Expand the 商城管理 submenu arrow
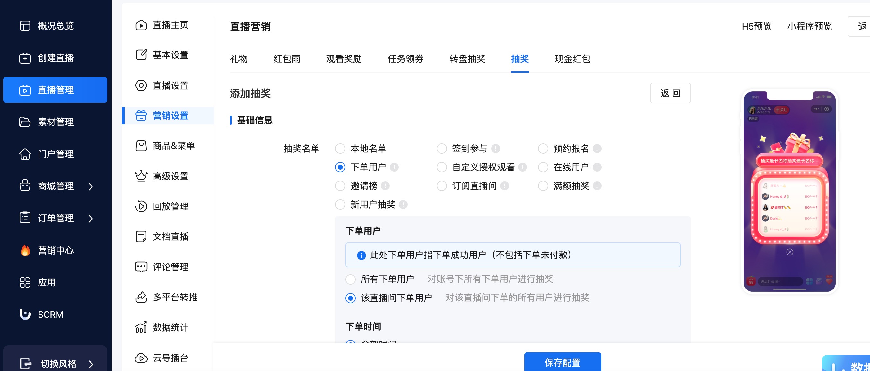Image resolution: width=870 pixels, height=371 pixels. click(x=91, y=186)
